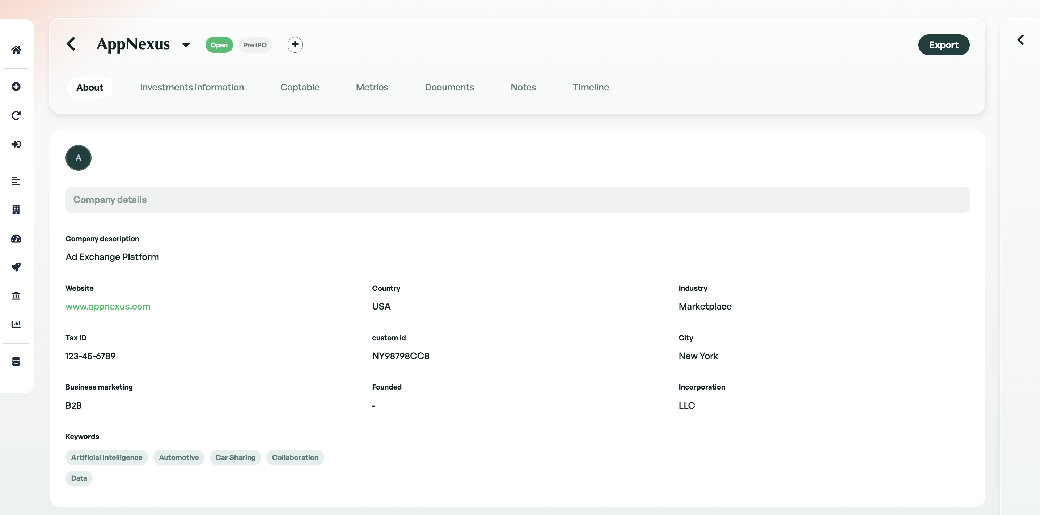Click the Artificial Intelligence keyword tag
The height and width of the screenshot is (515, 1040).
point(107,457)
